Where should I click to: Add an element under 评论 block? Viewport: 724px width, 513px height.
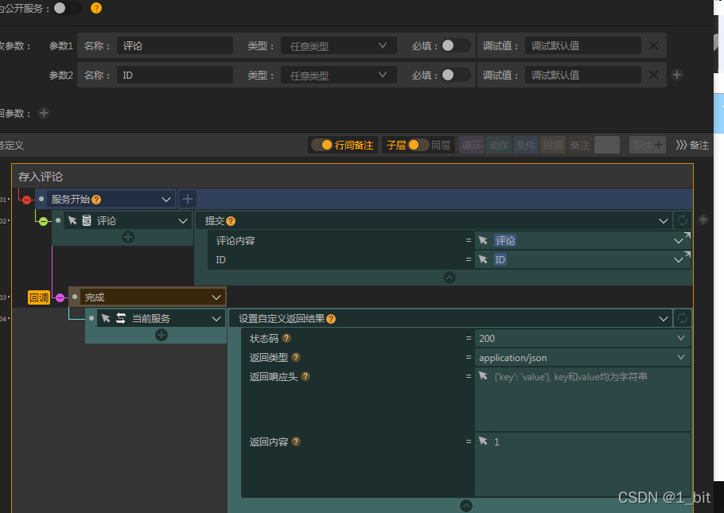coord(128,237)
